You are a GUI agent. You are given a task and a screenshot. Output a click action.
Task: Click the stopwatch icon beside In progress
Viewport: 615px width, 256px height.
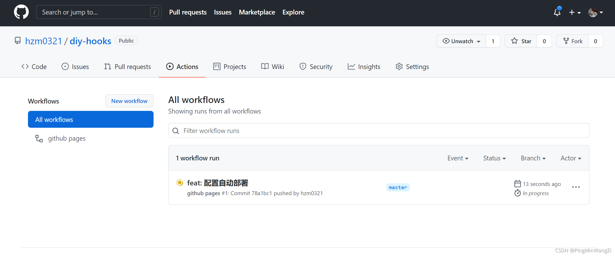click(x=518, y=193)
